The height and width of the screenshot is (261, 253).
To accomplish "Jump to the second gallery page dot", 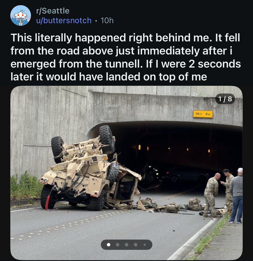I will pyautogui.click(x=117, y=245).
